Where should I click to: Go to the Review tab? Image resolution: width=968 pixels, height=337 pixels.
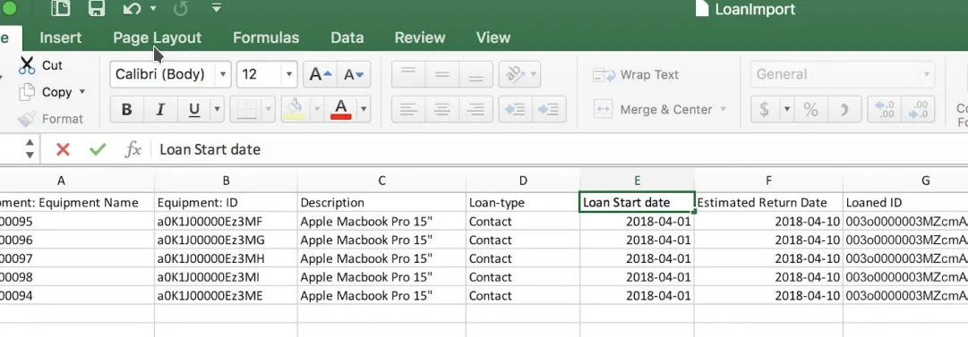(x=420, y=38)
